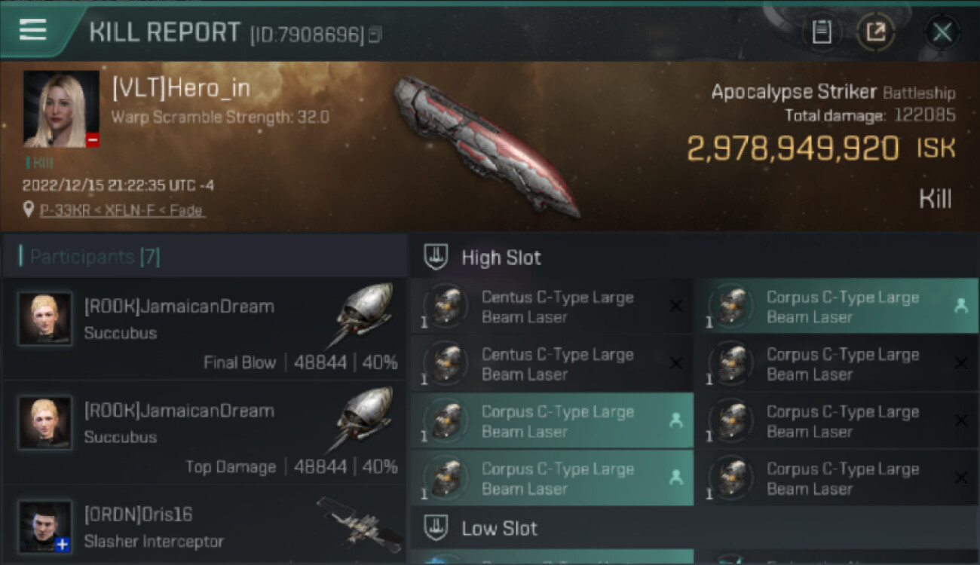Click the person icon on top-right Corpus laser
The width and height of the screenshot is (980, 565).
point(960,306)
